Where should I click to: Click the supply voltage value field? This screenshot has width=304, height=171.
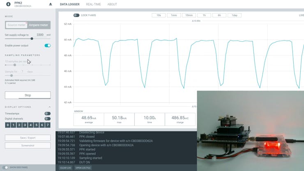(40, 35)
